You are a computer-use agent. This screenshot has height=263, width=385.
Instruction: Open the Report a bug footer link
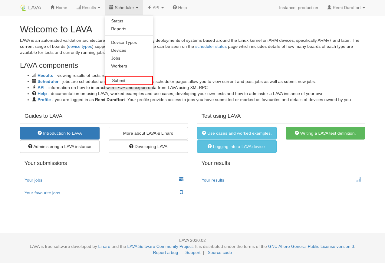pos(165,252)
